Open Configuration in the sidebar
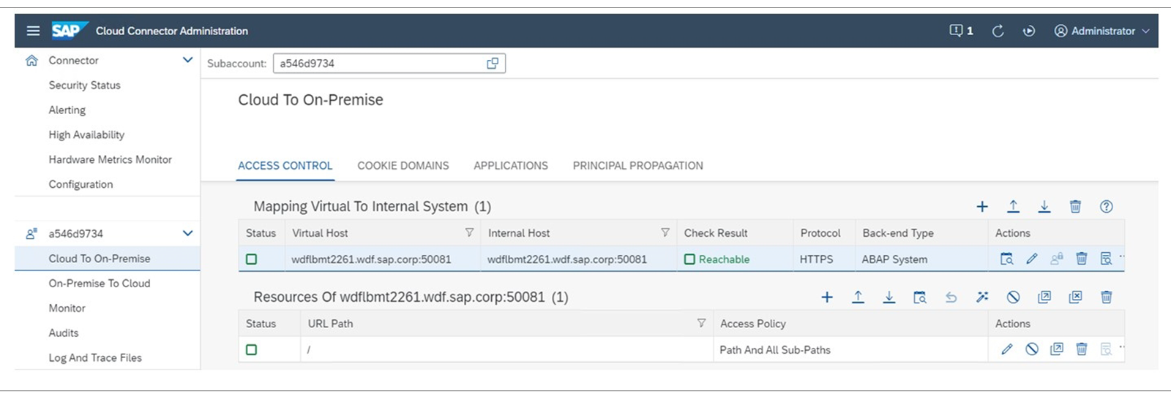The height and width of the screenshot is (399, 1171). click(81, 184)
